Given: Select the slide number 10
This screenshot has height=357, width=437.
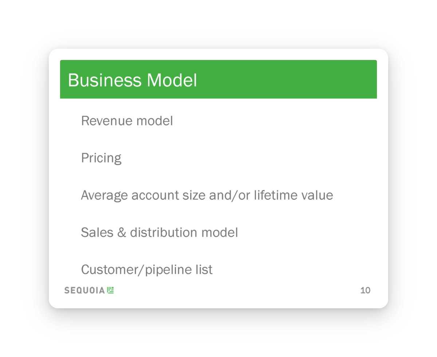Looking at the screenshot, I should pos(365,290).
